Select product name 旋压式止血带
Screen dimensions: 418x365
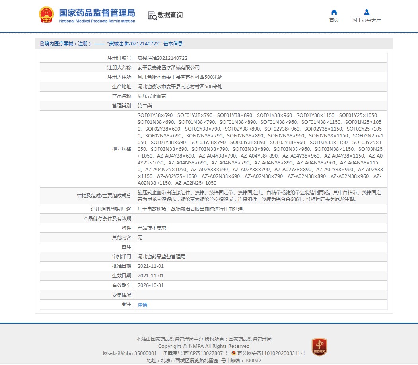[x=152, y=96]
